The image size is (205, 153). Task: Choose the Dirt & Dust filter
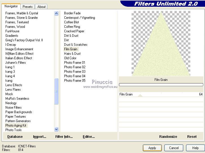pos(71,36)
